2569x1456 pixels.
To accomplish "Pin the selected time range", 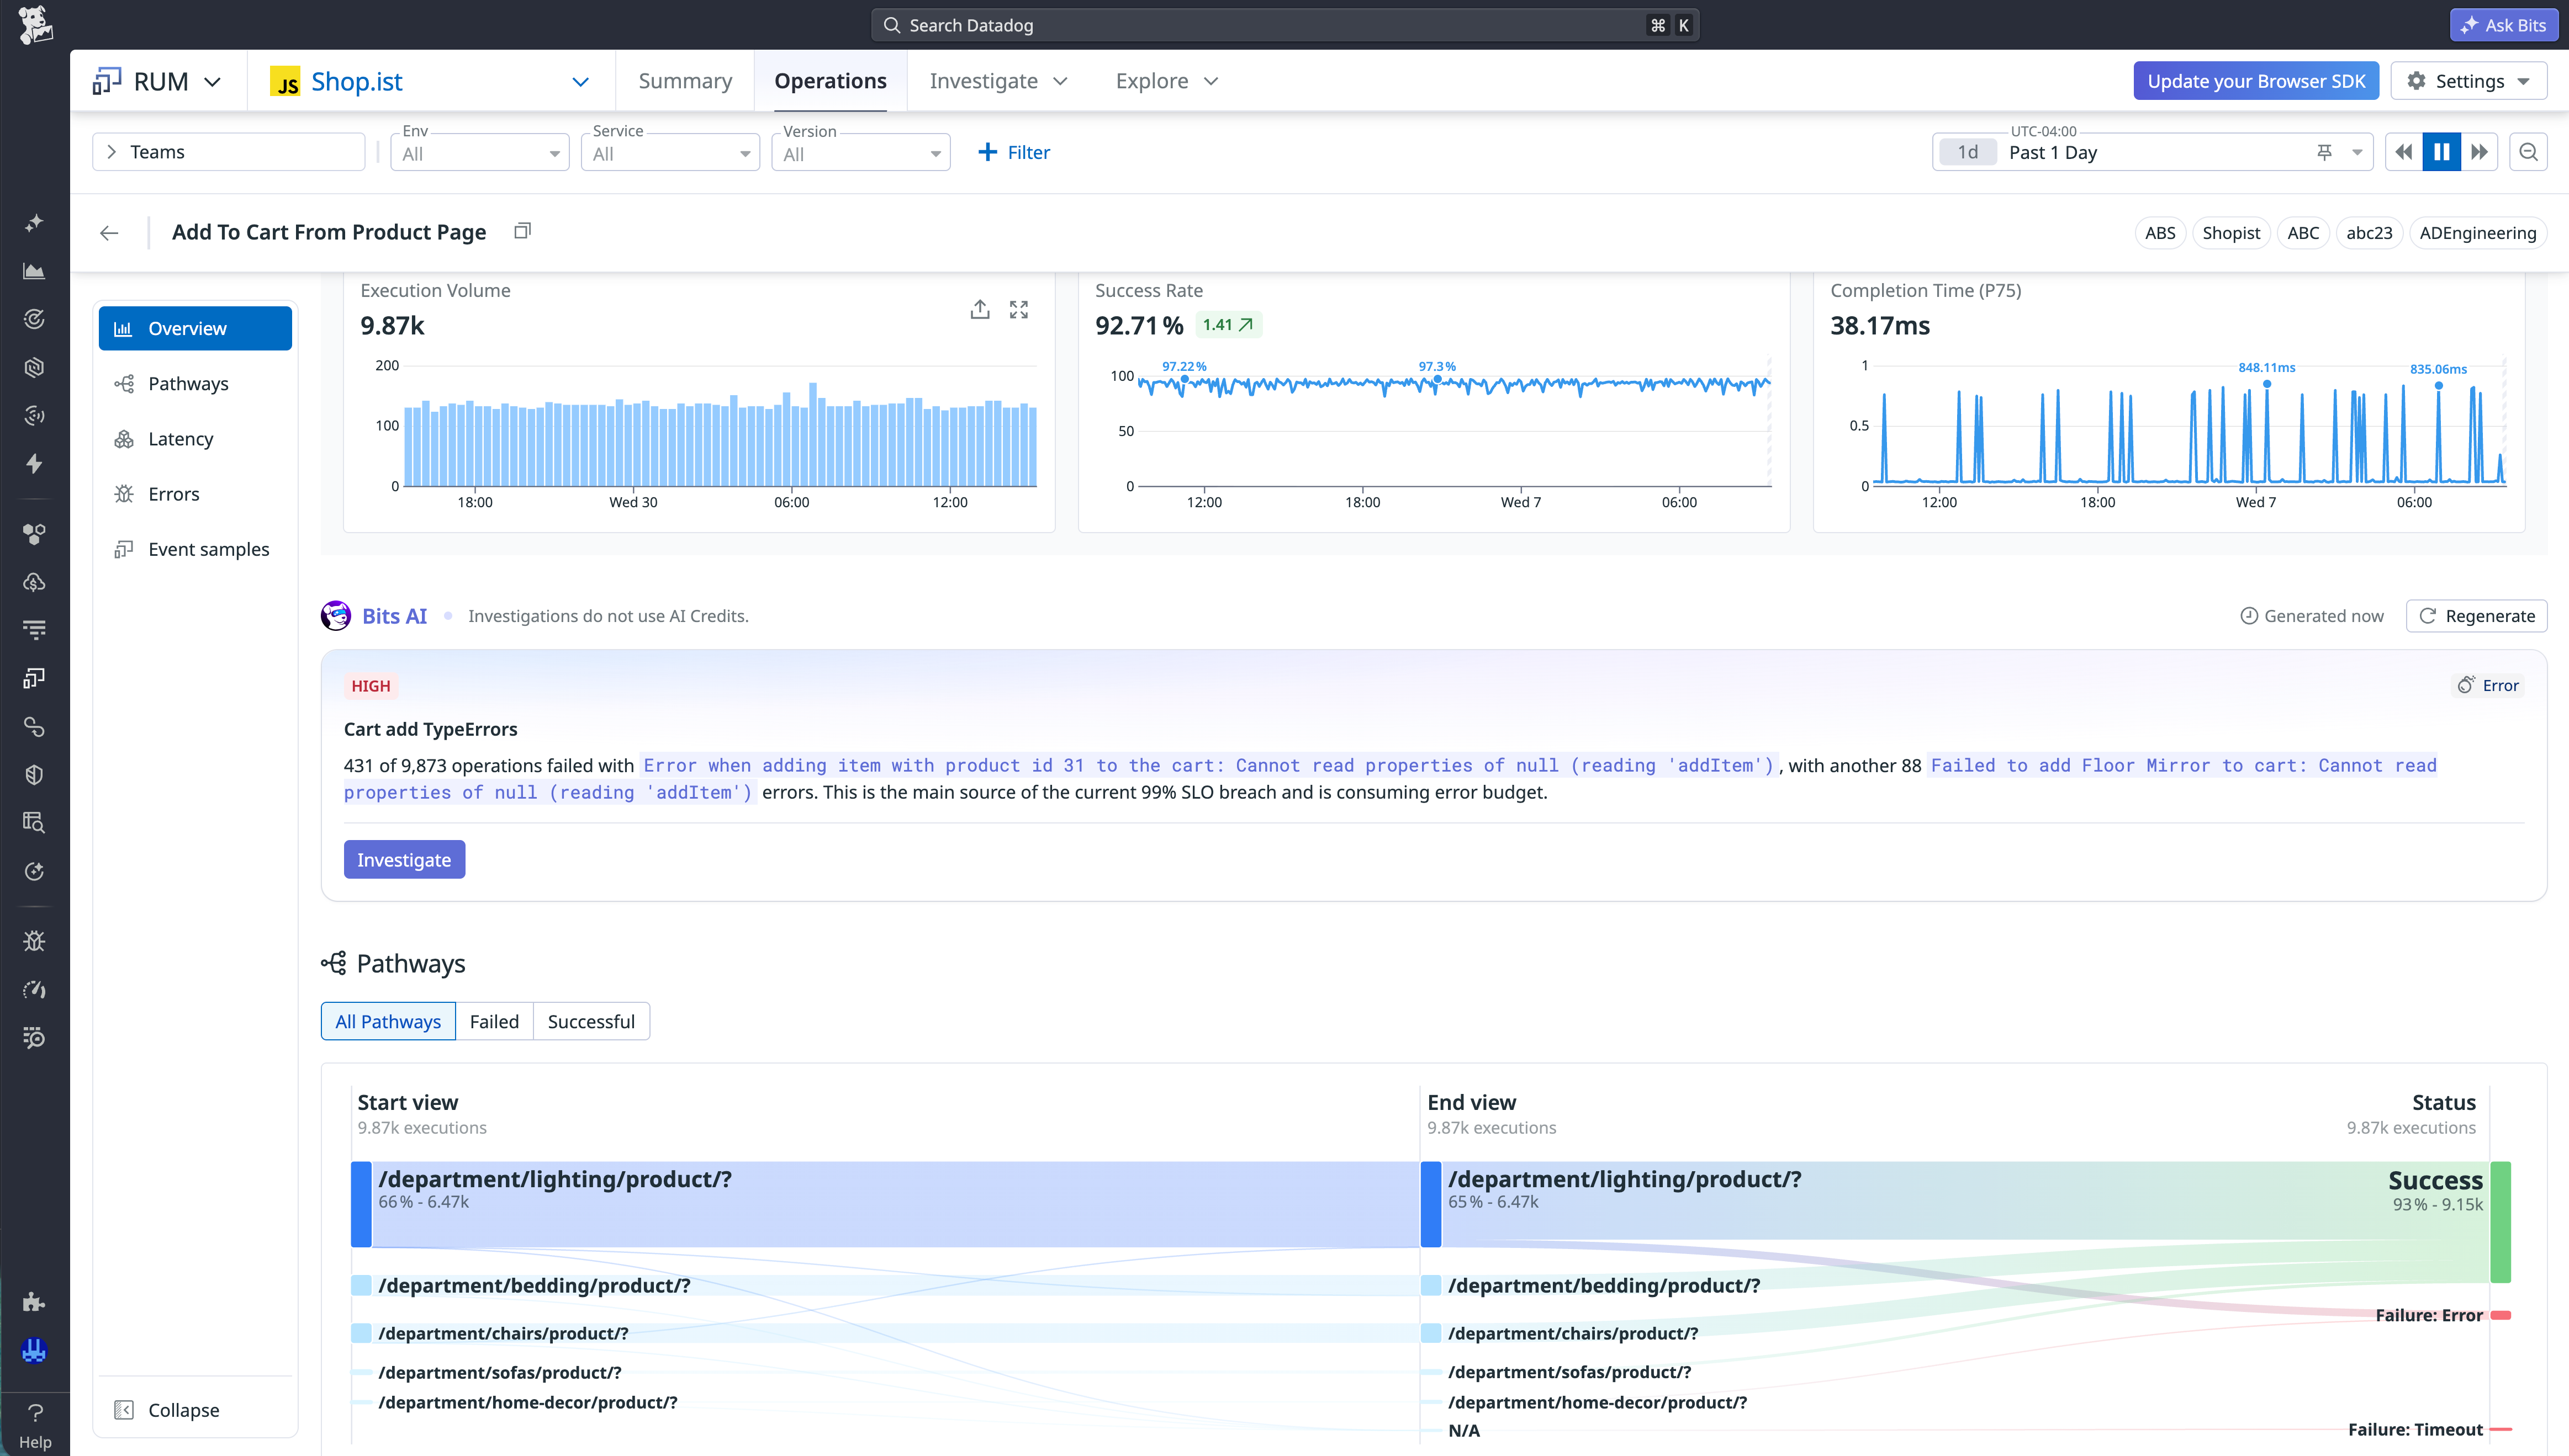I will [x=2324, y=152].
